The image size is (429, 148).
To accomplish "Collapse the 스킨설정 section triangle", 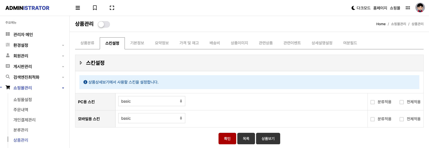I will click(x=81, y=63).
